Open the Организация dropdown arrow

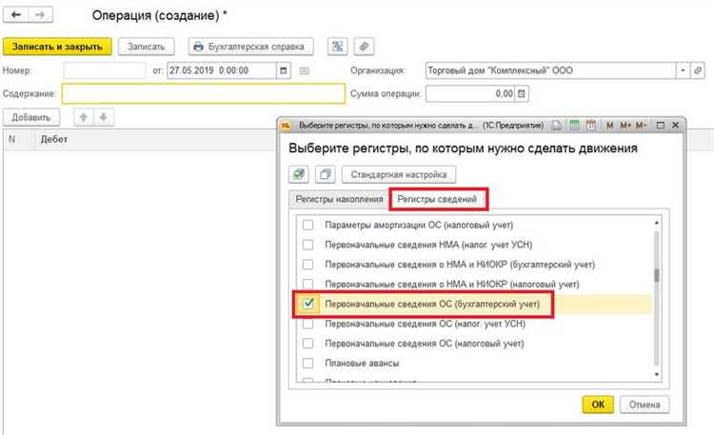[x=683, y=70]
